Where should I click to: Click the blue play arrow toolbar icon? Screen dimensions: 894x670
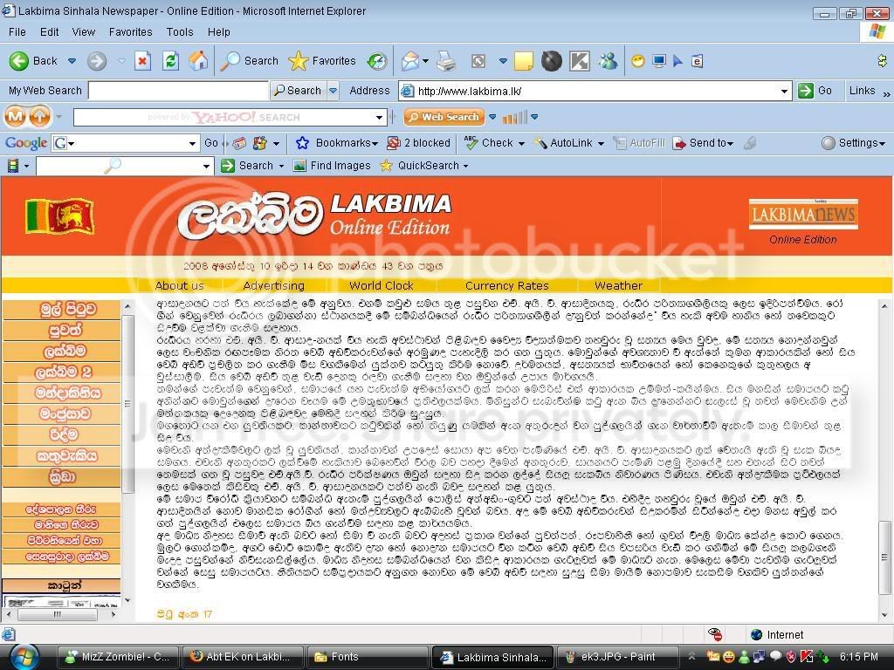click(x=677, y=61)
